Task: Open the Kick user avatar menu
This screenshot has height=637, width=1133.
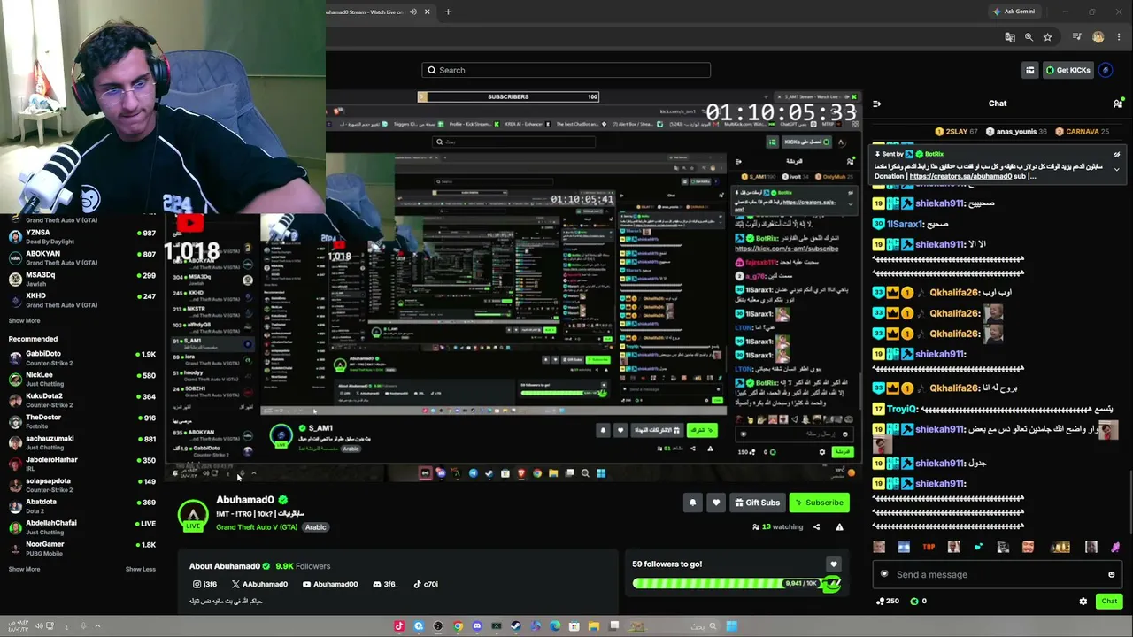Action: point(1106,70)
